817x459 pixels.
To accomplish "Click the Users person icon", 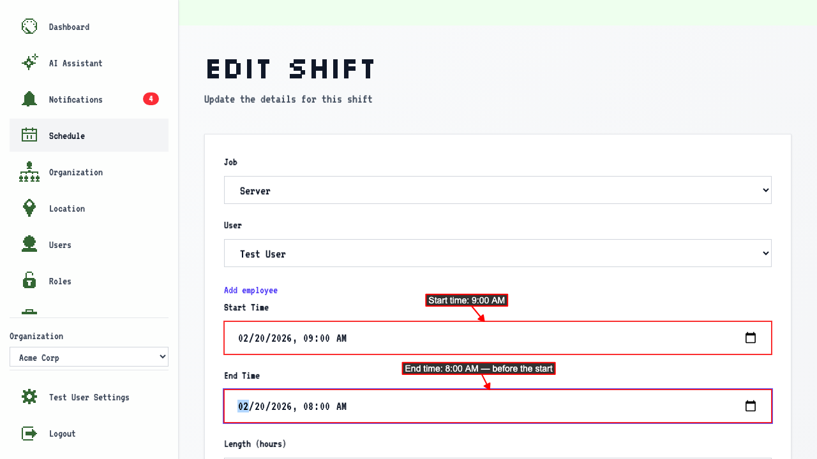I will click(29, 244).
